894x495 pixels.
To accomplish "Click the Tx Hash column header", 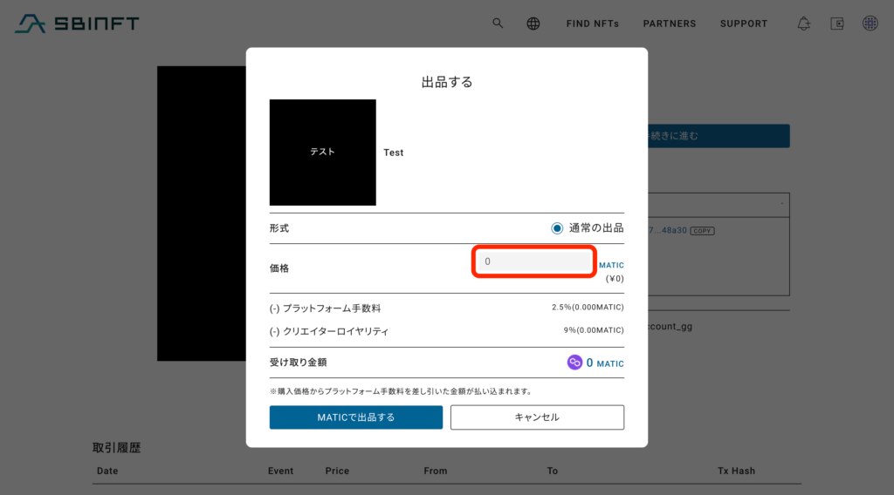I will pyautogui.click(x=736, y=471).
